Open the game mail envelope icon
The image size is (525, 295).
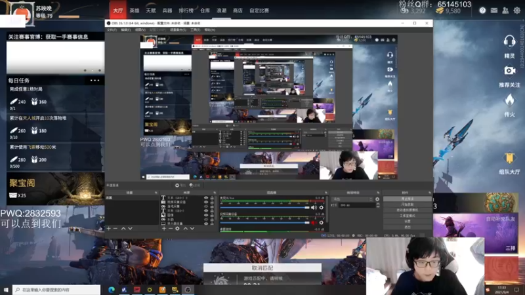494,10
